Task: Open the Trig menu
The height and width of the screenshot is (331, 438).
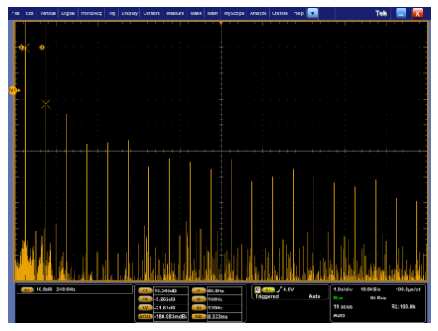Action: [111, 13]
